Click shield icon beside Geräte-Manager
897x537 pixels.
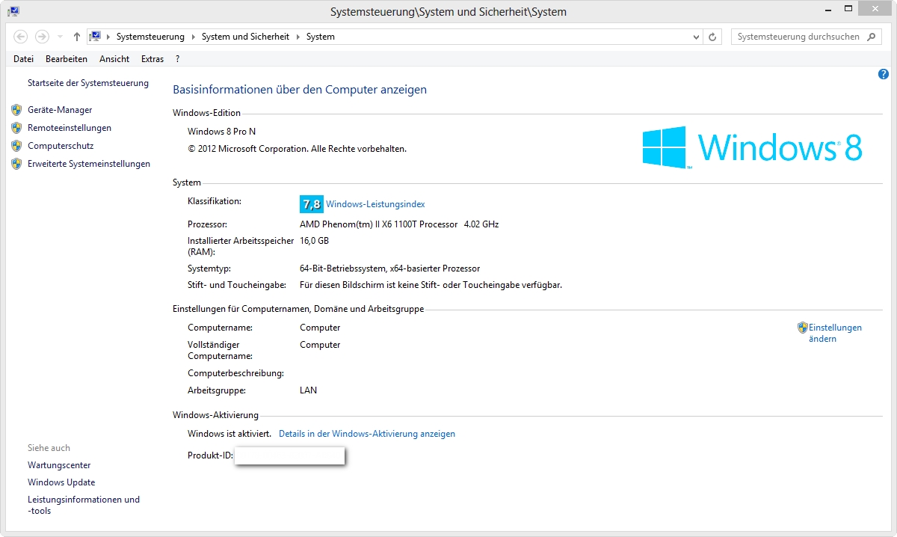click(16, 110)
